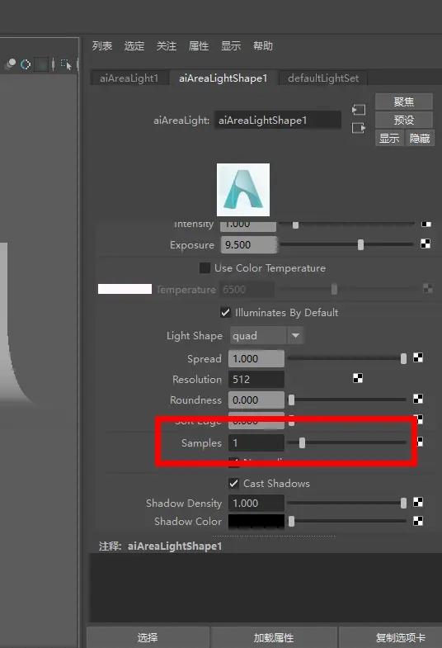Click the Roundness value field
This screenshot has height=648, width=442.
click(x=256, y=400)
